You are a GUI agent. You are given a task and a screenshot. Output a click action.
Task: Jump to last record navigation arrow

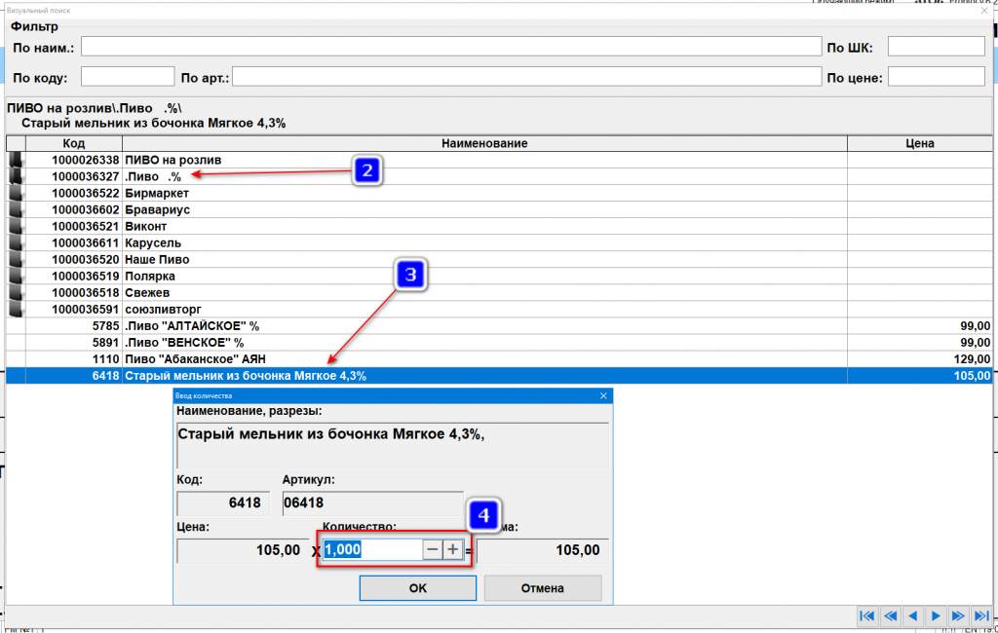980,615
